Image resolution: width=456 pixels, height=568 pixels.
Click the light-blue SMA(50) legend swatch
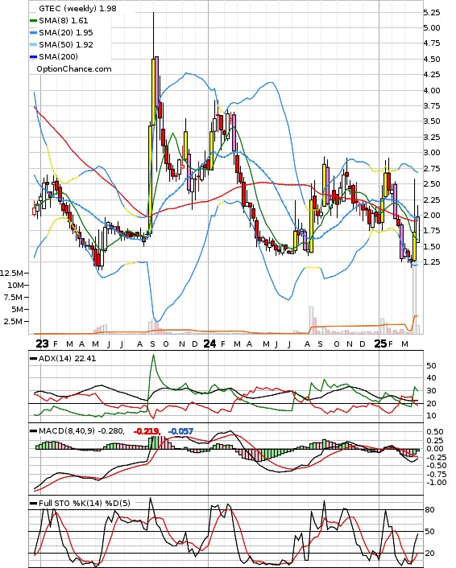(x=33, y=45)
